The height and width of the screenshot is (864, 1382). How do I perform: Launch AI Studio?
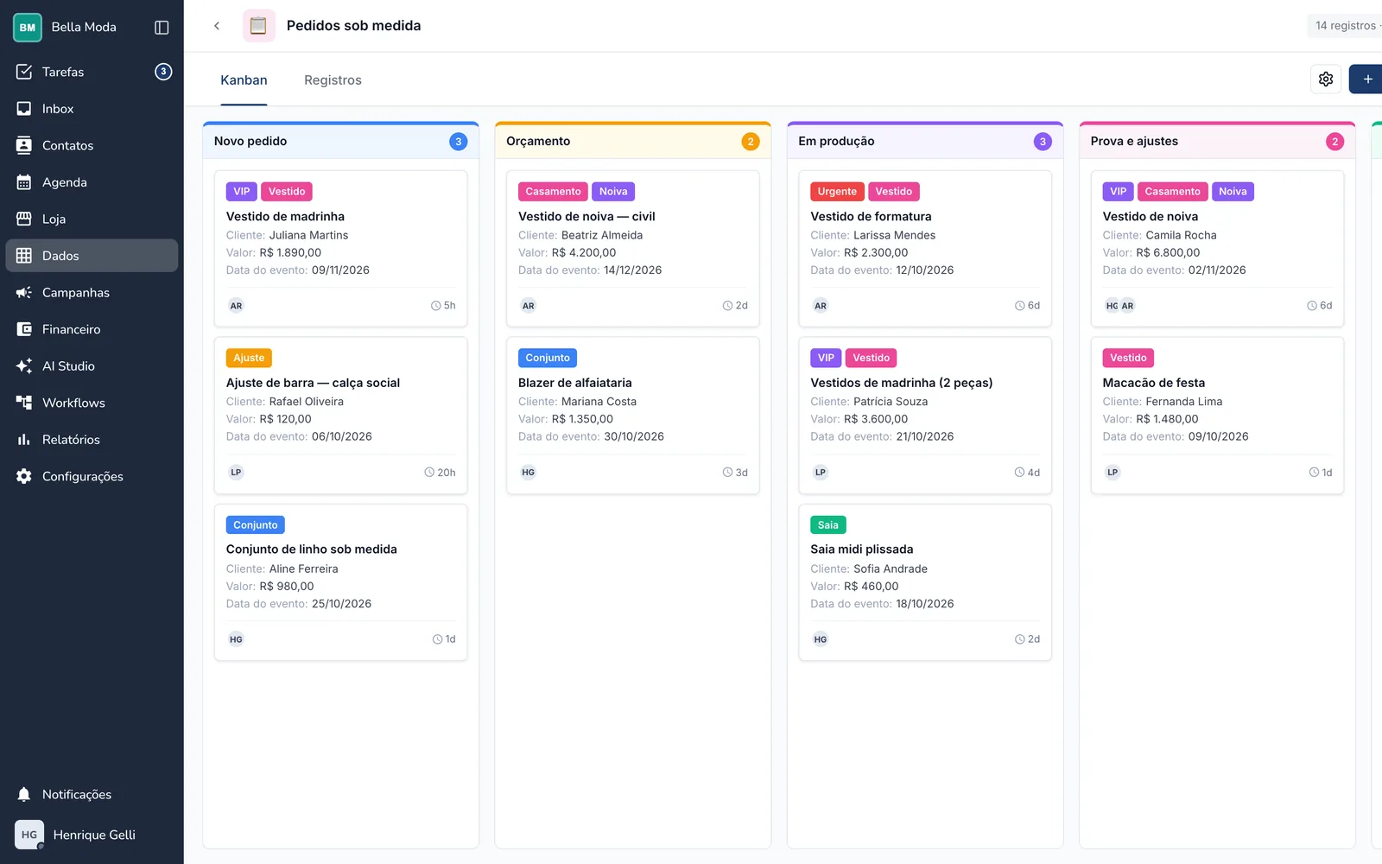[x=92, y=365]
